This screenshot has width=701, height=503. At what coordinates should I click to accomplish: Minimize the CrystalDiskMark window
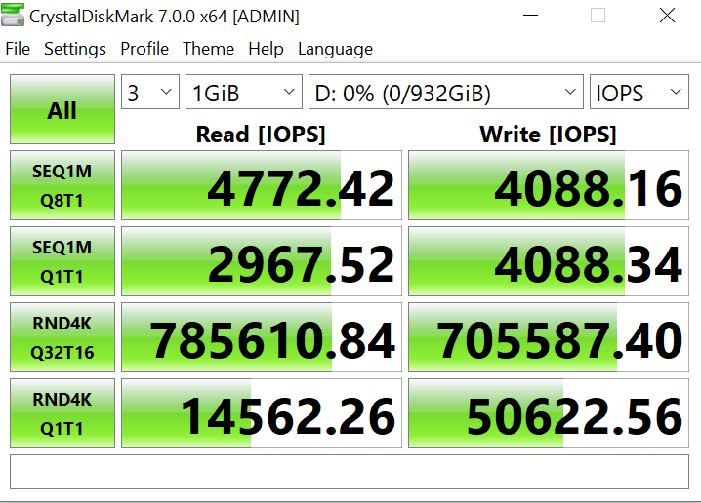tap(531, 16)
